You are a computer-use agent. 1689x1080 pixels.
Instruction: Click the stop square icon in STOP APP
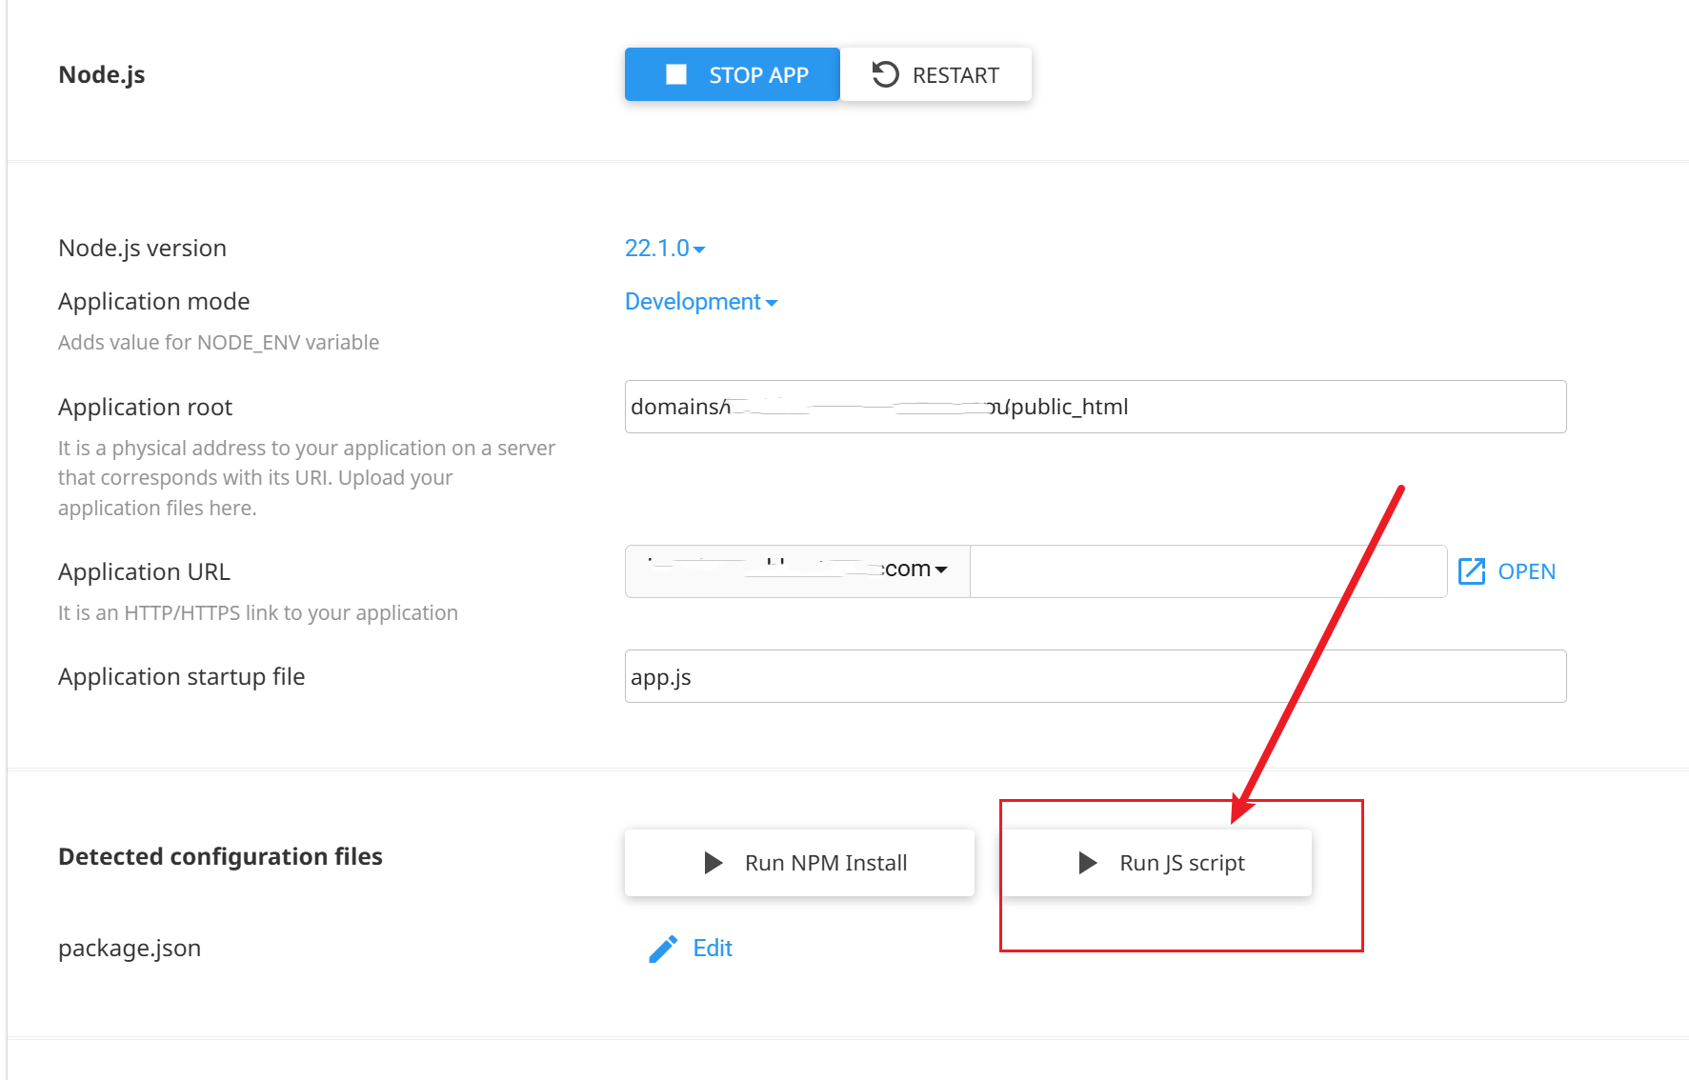[x=676, y=74]
